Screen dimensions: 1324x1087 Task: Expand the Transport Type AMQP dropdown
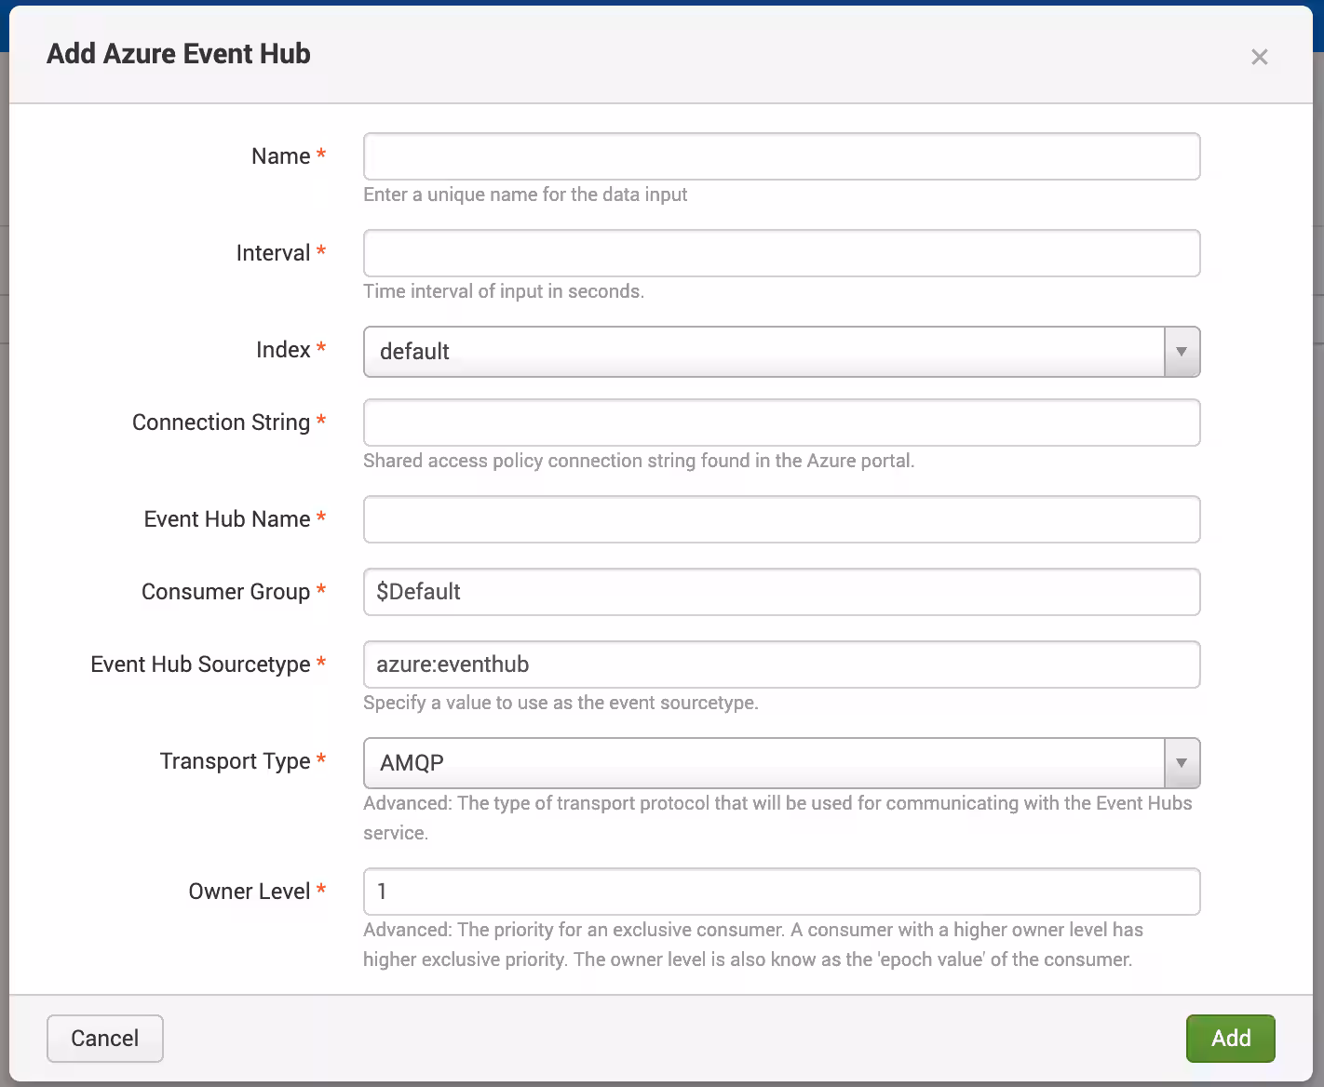(x=763, y=763)
